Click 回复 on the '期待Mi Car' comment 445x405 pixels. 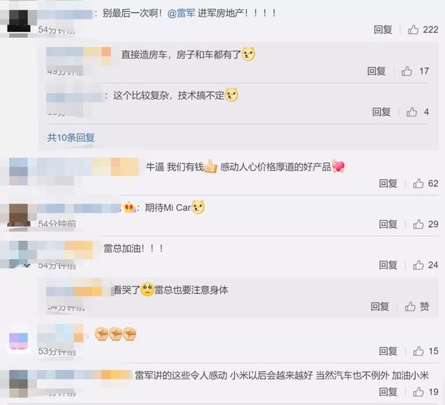[x=388, y=224]
